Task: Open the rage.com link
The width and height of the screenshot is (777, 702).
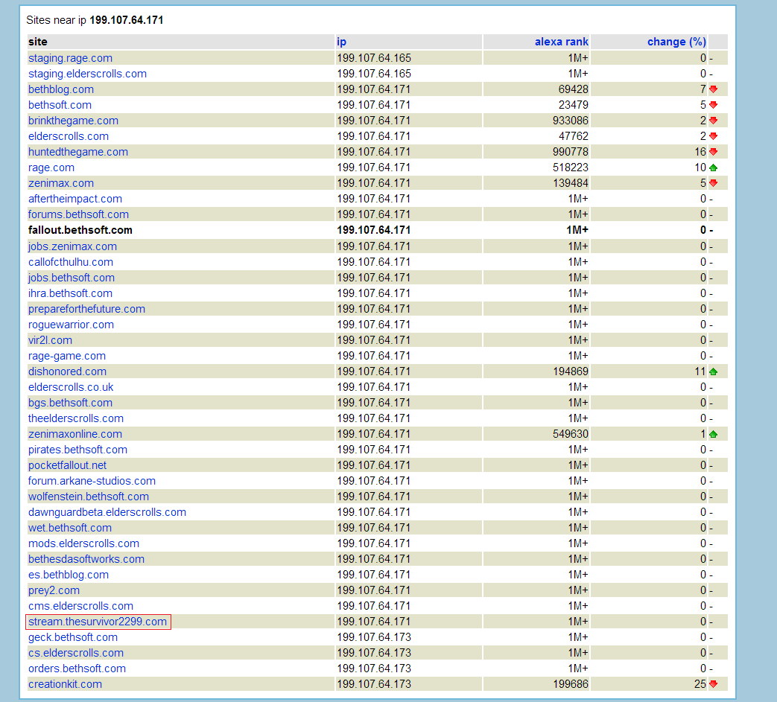Action: [x=51, y=167]
